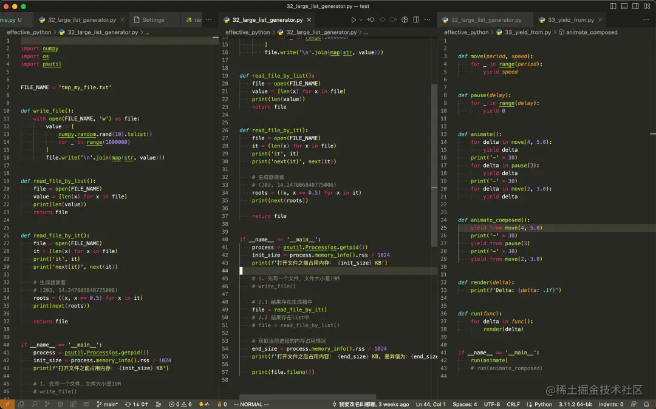Open more actions menu in middle editor group
The width and height of the screenshot is (656, 409).
[427, 19]
